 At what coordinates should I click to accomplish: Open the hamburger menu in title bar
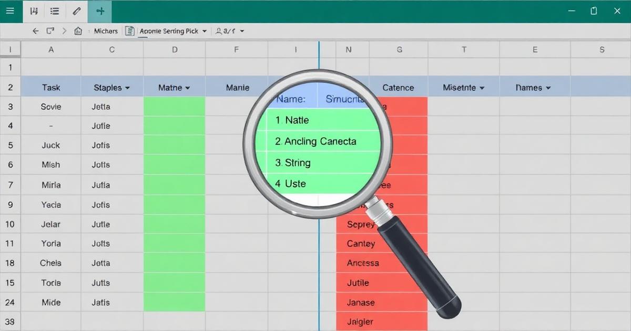point(10,11)
